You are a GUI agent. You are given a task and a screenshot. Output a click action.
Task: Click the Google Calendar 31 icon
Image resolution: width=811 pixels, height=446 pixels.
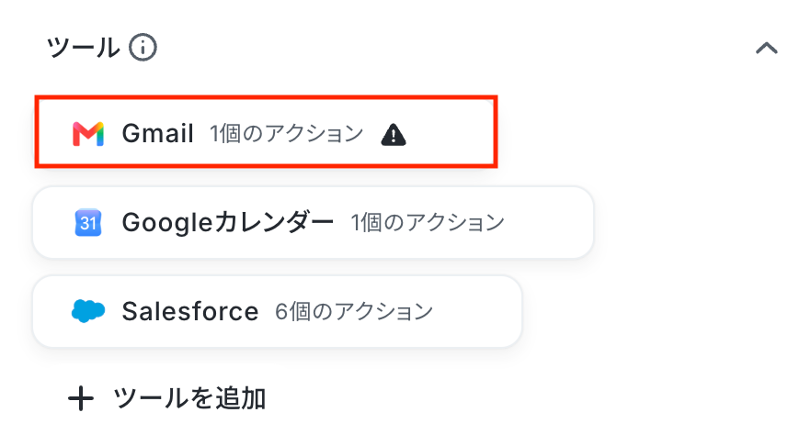coord(88,222)
